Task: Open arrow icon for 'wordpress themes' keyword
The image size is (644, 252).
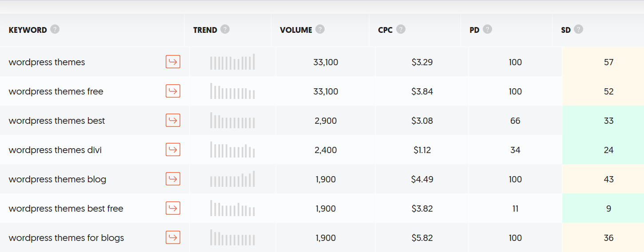Action: 173,62
